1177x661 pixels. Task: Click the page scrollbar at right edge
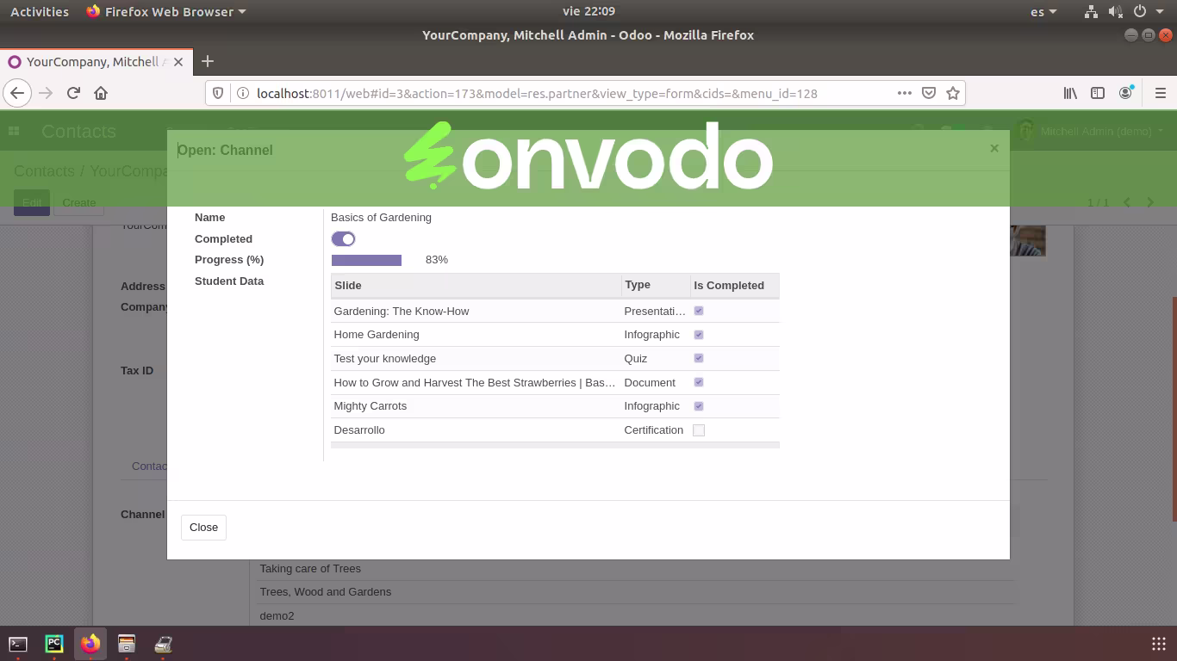point(1174,409)
